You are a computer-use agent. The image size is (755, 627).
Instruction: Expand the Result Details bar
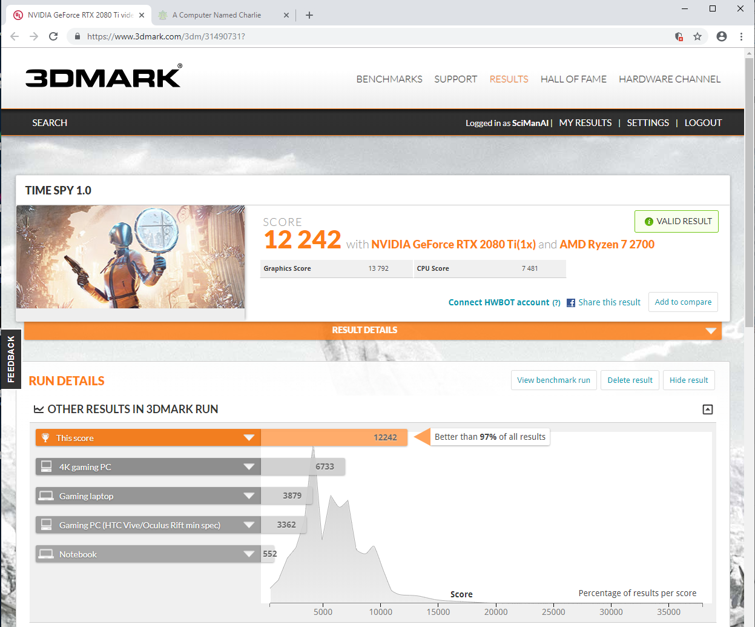pos(711,331)
